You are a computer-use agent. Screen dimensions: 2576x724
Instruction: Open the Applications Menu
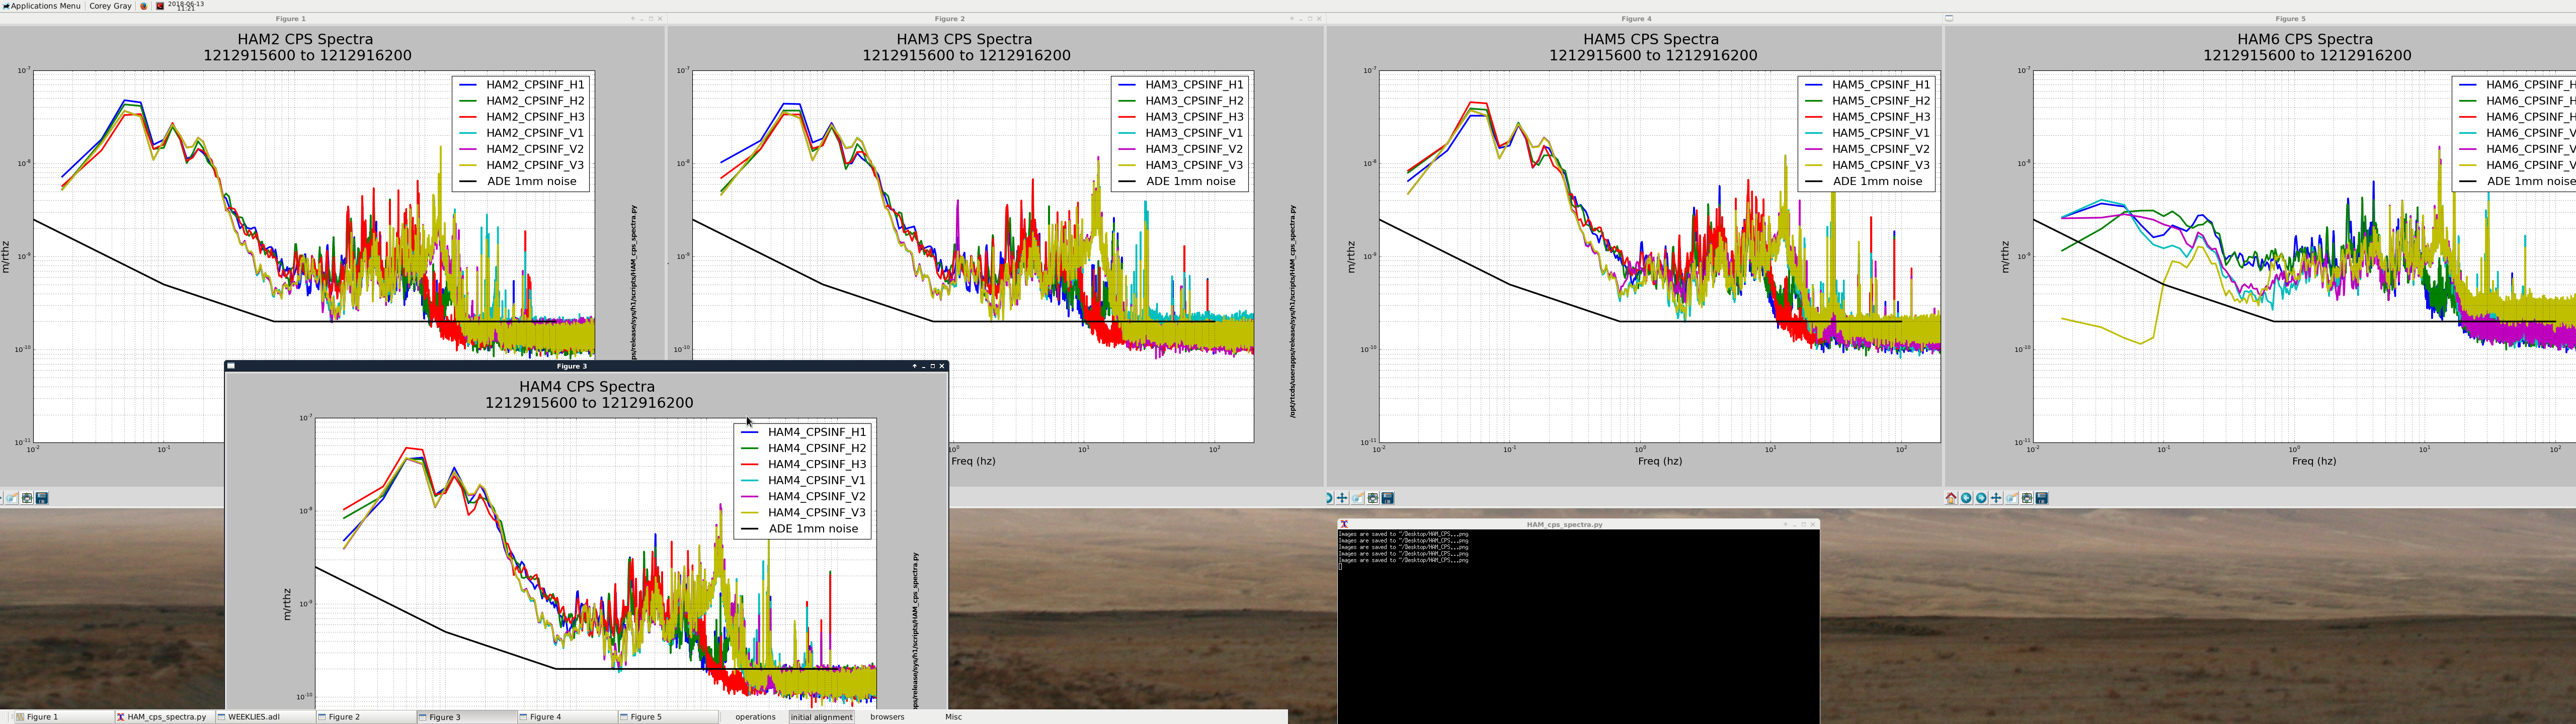[x=42, y=6]
